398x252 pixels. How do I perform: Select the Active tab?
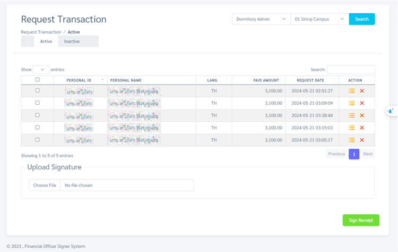[x=46, y=41]
